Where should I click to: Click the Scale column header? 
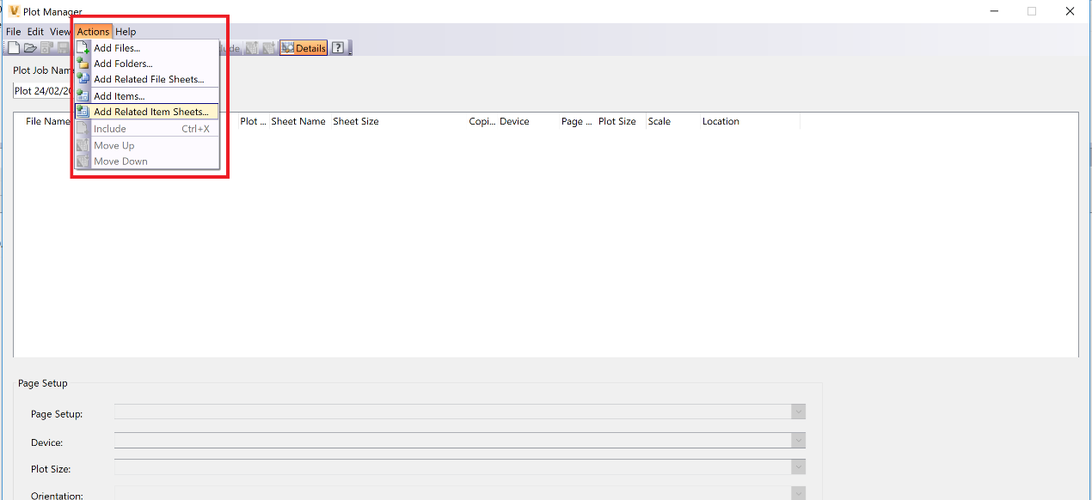[659, 121]
